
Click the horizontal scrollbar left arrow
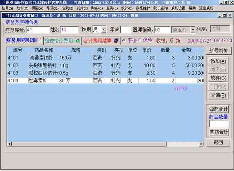click(9, 144)
